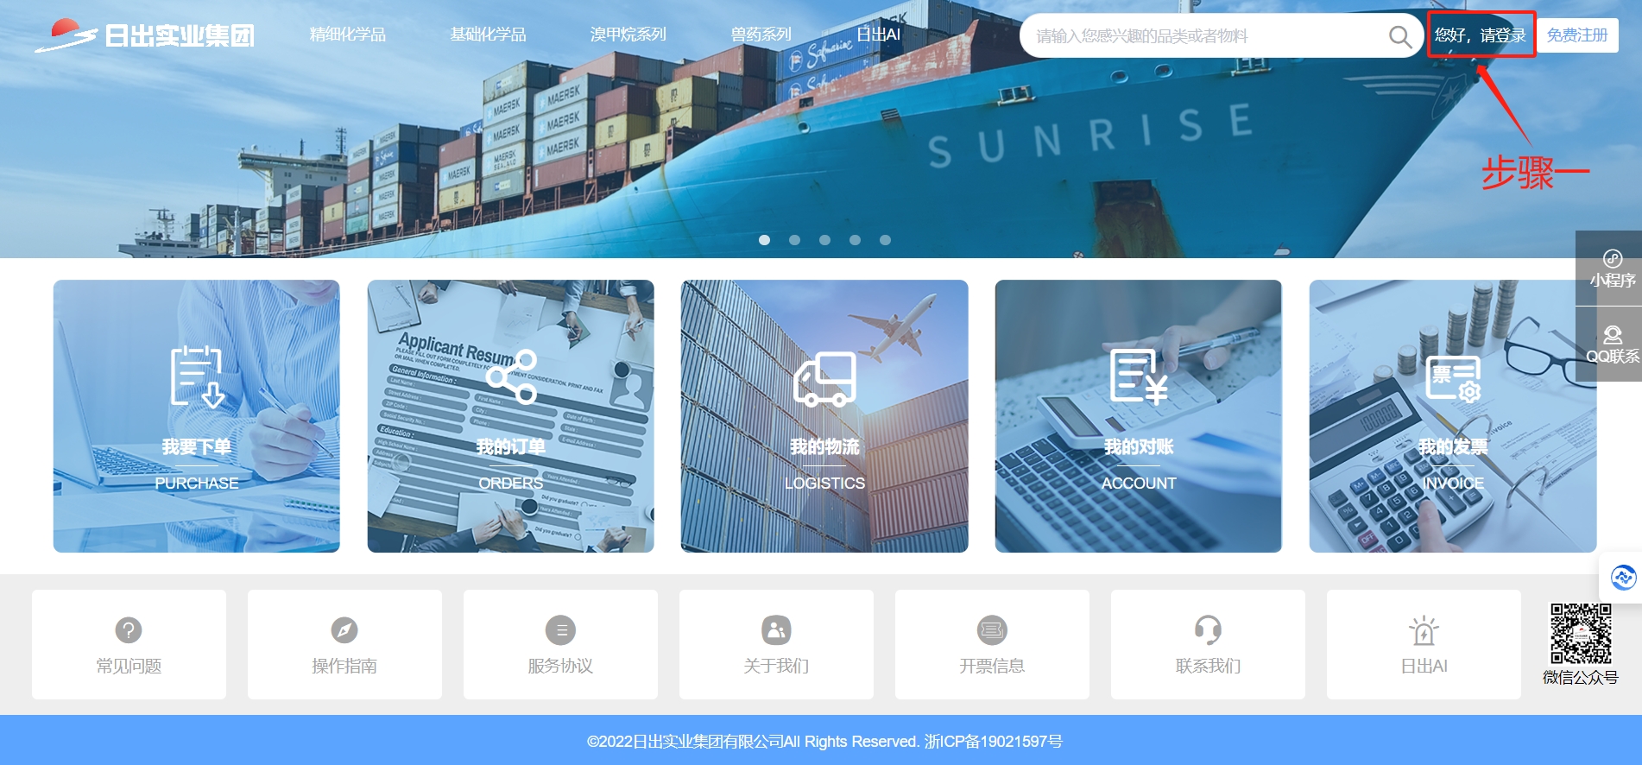Click the 浙ICP备19021597号 footer link
This screenshot has height=765, width=1642.
tap(994, 742)
